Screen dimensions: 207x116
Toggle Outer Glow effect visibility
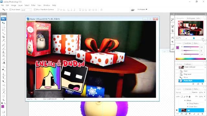coord(188,107)
